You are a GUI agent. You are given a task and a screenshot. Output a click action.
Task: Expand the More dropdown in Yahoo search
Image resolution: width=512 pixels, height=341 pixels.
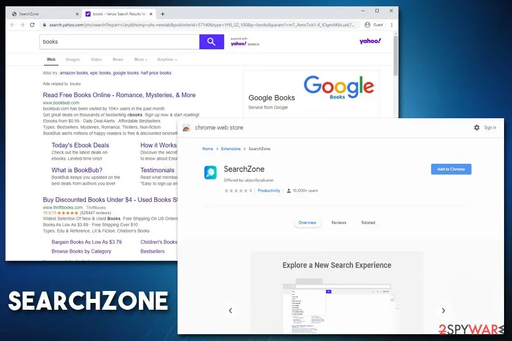(x=141, y=59)
